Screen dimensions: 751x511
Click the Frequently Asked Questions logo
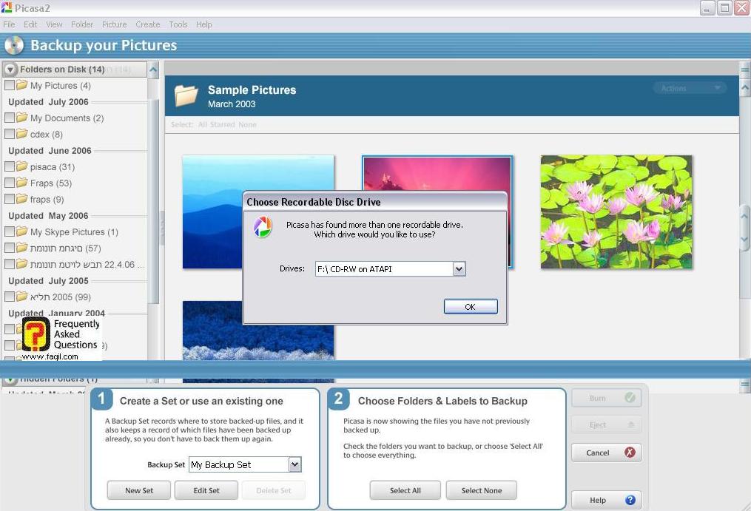[36, 334]
